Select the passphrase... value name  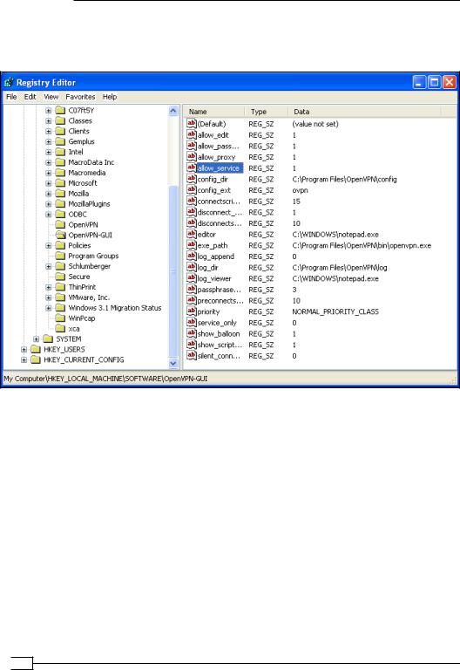click(220, 290)
